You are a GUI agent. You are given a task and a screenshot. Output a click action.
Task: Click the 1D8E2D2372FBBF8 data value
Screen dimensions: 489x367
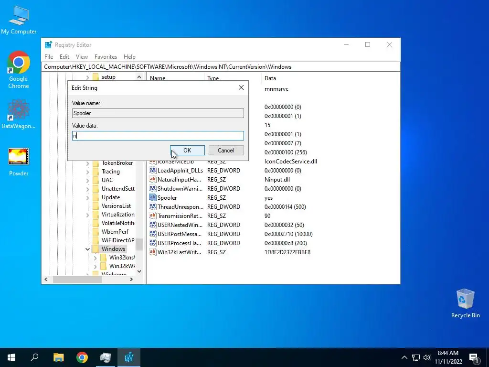(x=287, y=252)
